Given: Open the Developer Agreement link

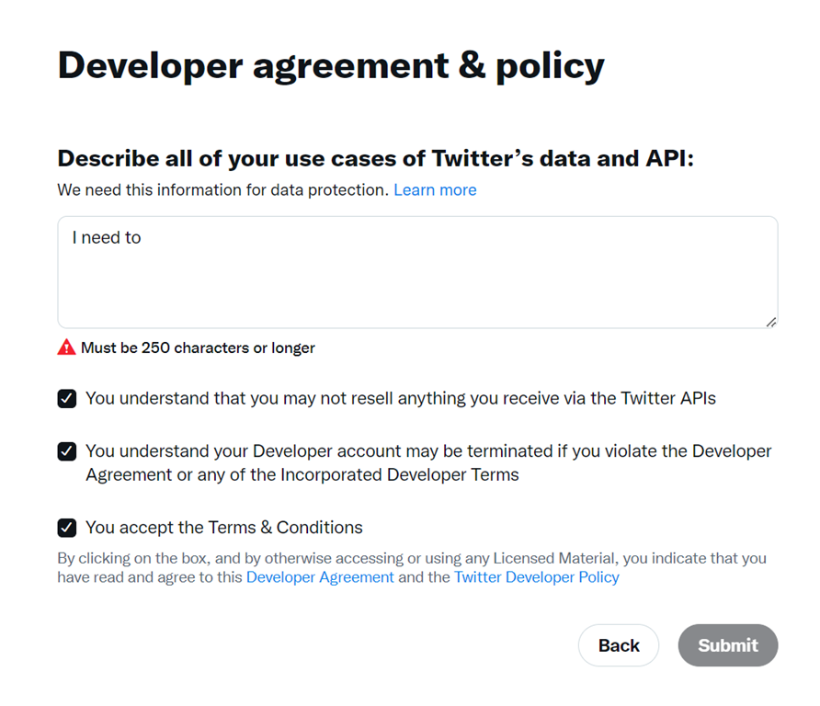Looking at the screenshot, I should pyautogui.click(x=320, y=577).
